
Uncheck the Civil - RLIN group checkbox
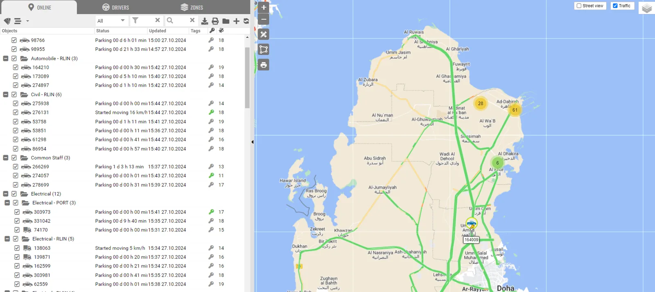pyautogui.click(x=14, y=95)
